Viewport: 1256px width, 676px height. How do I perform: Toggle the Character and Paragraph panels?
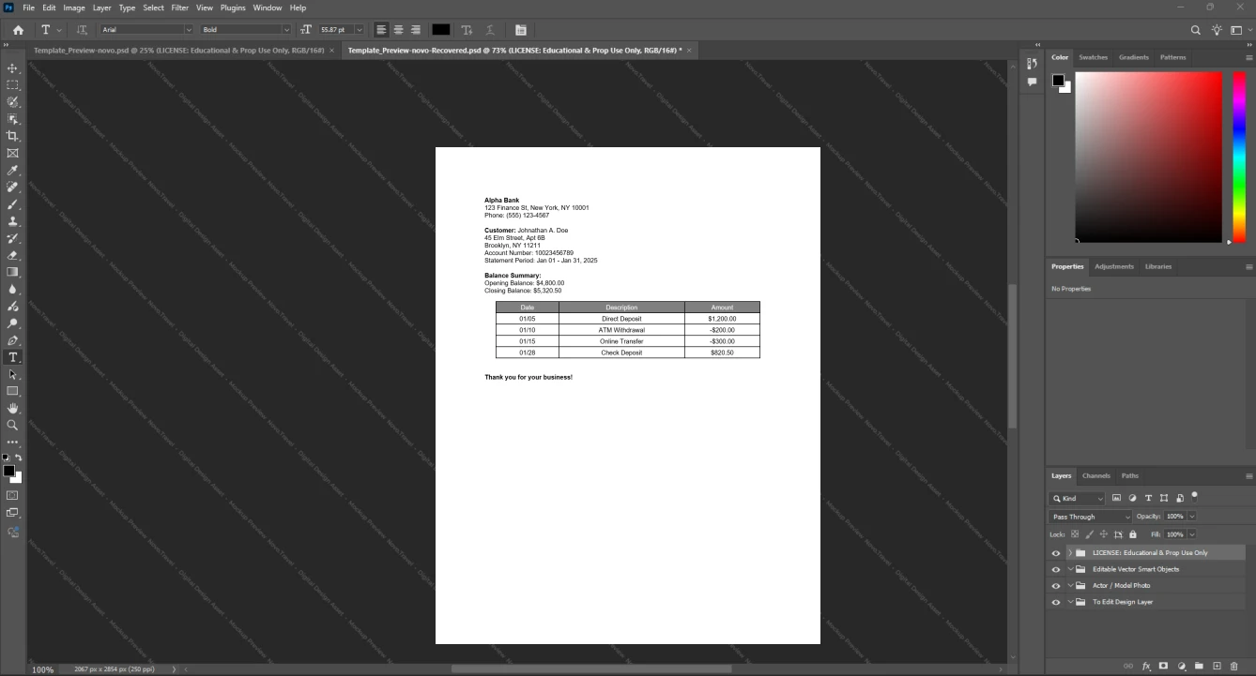521,30
